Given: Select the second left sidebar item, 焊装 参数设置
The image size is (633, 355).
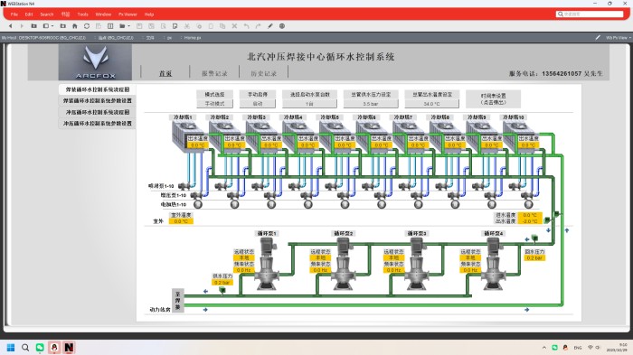Looking at the screenshot, I should [98, 100].
